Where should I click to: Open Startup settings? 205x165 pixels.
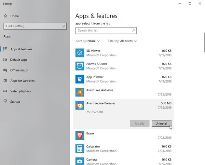click(15, 102)
